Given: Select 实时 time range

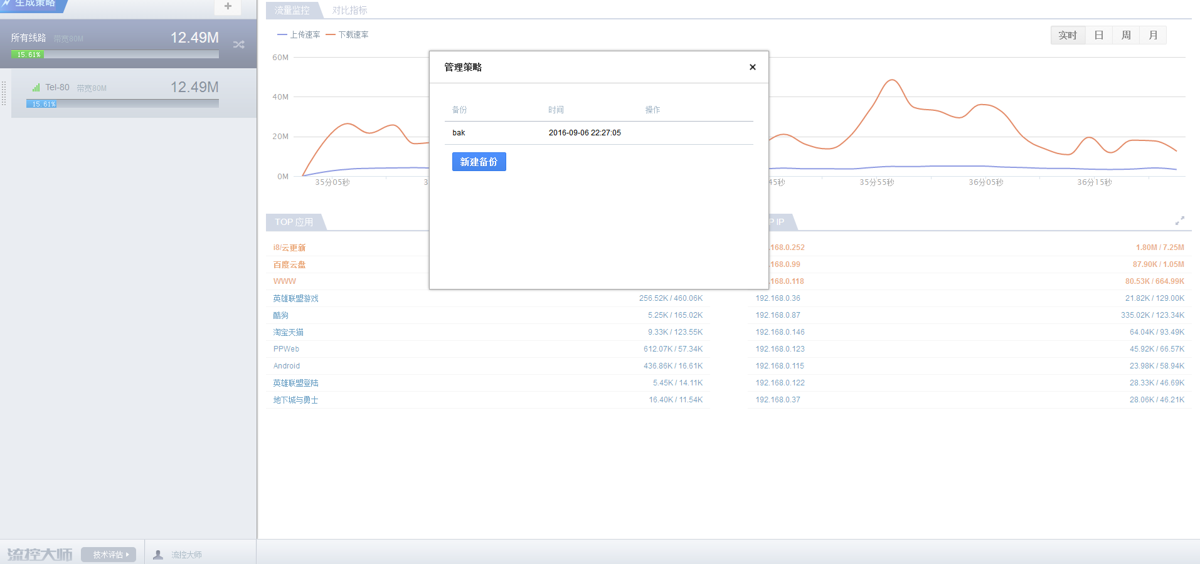Looking at the screenshot, I should pyautogui.click(x=1068, y=35).
